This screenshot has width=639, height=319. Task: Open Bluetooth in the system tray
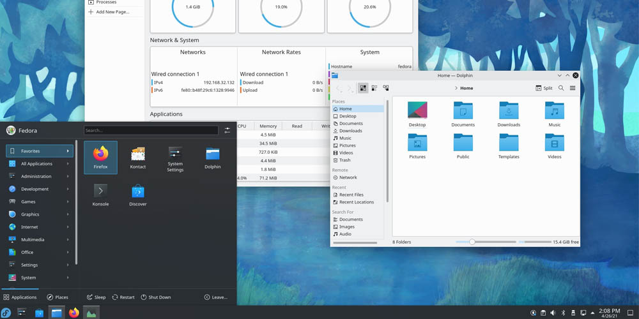coord(563,313)
